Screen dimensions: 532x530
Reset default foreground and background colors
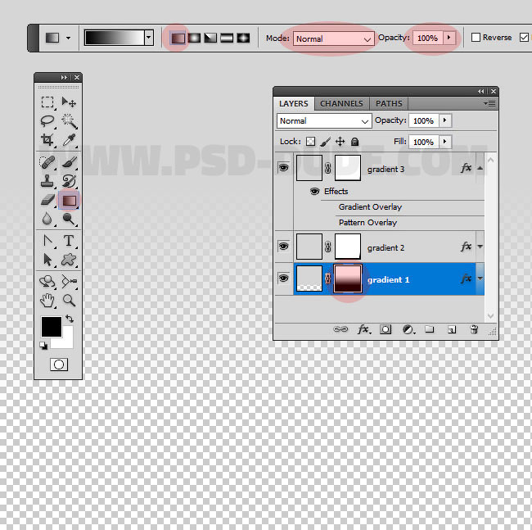click(43, 346)
